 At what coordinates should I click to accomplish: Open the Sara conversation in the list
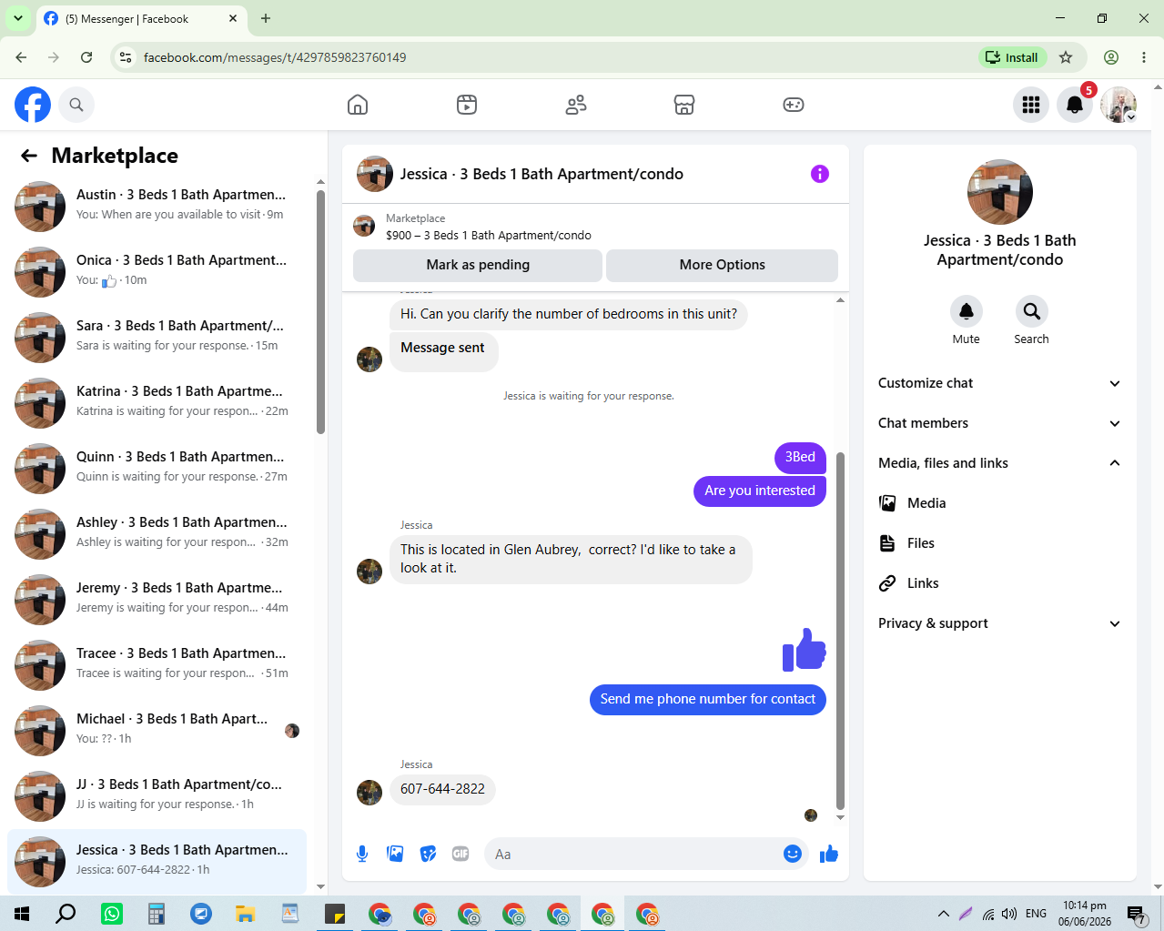(157, 338)
